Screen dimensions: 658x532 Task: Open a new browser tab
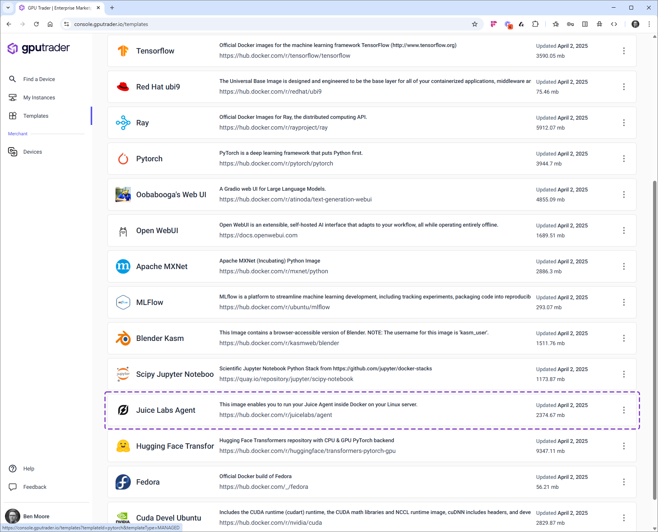[x=112, y=8]
